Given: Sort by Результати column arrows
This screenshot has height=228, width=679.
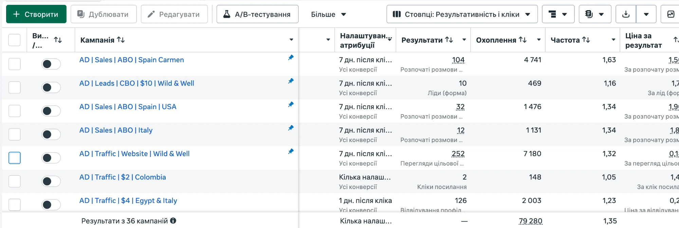Looking at the screenshot, I should pos(449,40).
